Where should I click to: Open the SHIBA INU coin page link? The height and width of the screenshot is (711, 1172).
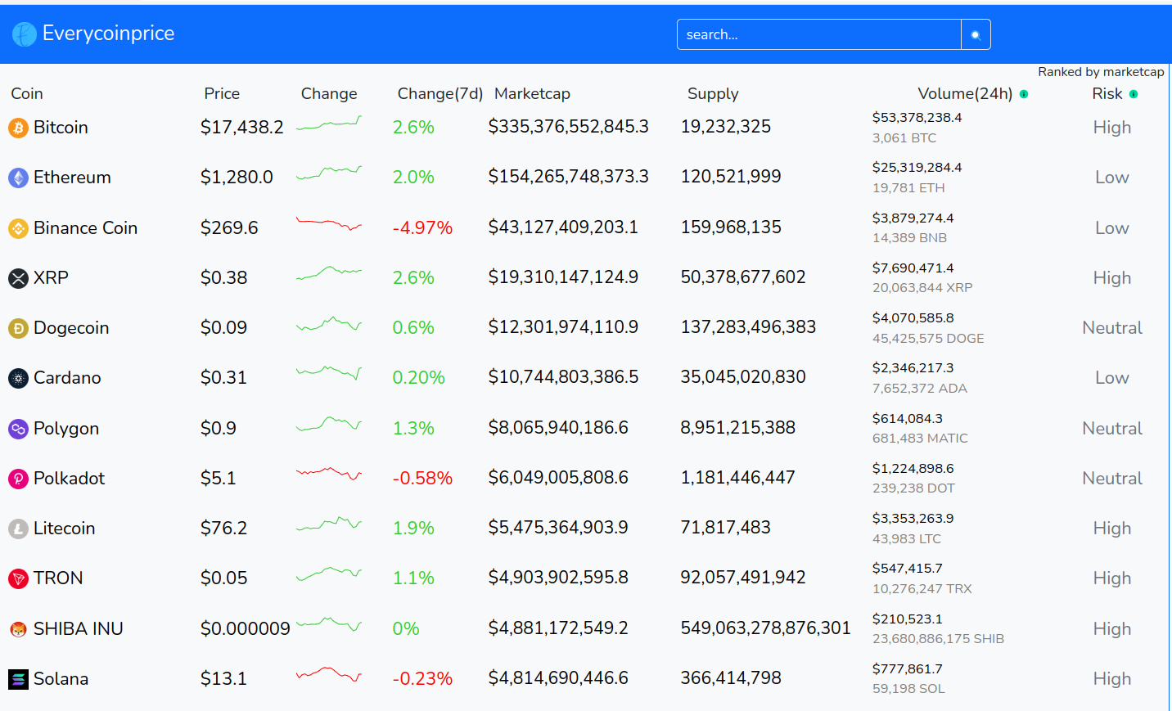point(78,629)
